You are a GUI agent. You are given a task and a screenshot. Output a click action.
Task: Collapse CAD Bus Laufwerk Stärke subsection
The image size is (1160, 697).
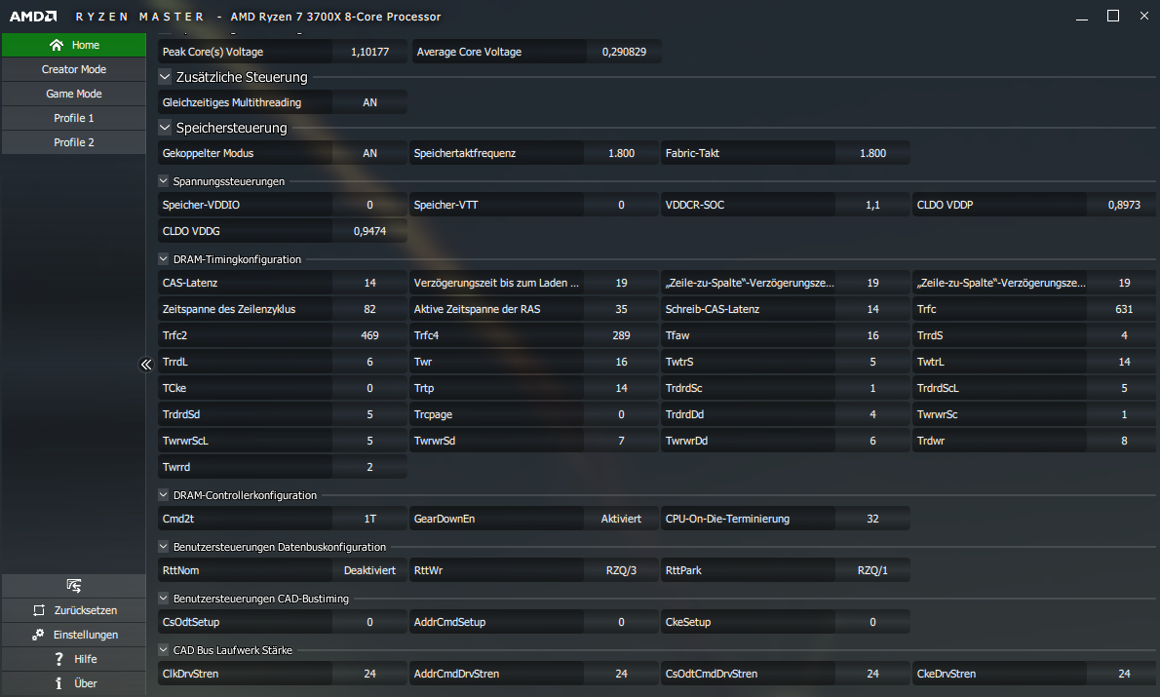click(x=164, y=649)
